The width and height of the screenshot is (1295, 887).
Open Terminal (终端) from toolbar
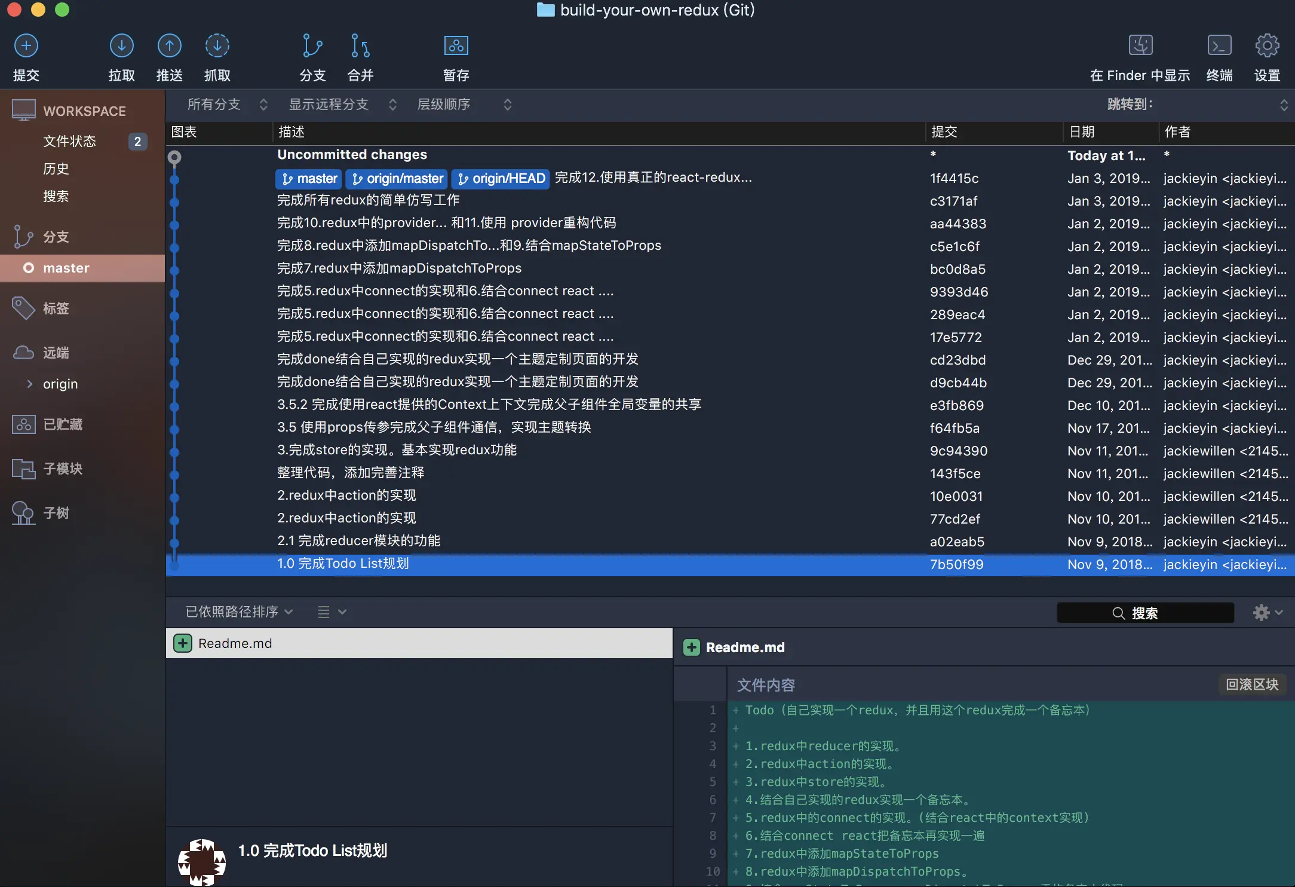1219,46
